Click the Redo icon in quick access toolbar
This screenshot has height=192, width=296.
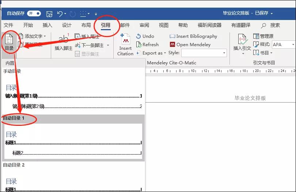click(x=72, y=14)
